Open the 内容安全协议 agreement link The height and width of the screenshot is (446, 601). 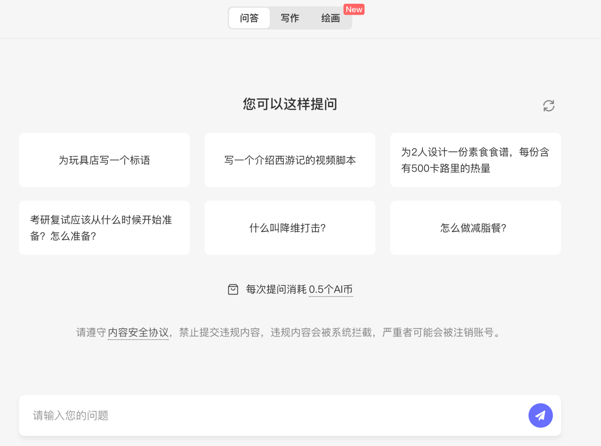coord(138,332)
